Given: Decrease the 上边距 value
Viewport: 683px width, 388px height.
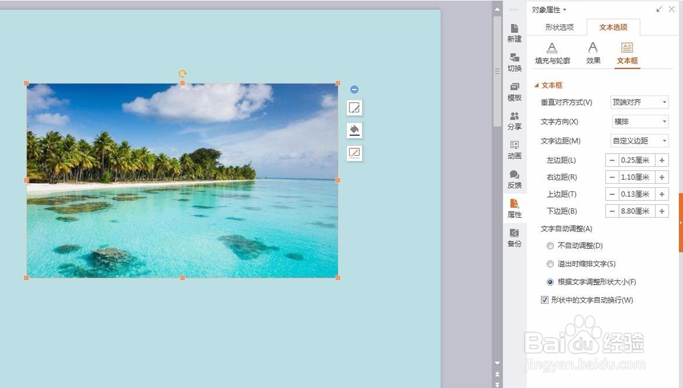Looking at the screenshot, I should pos(612,194).
